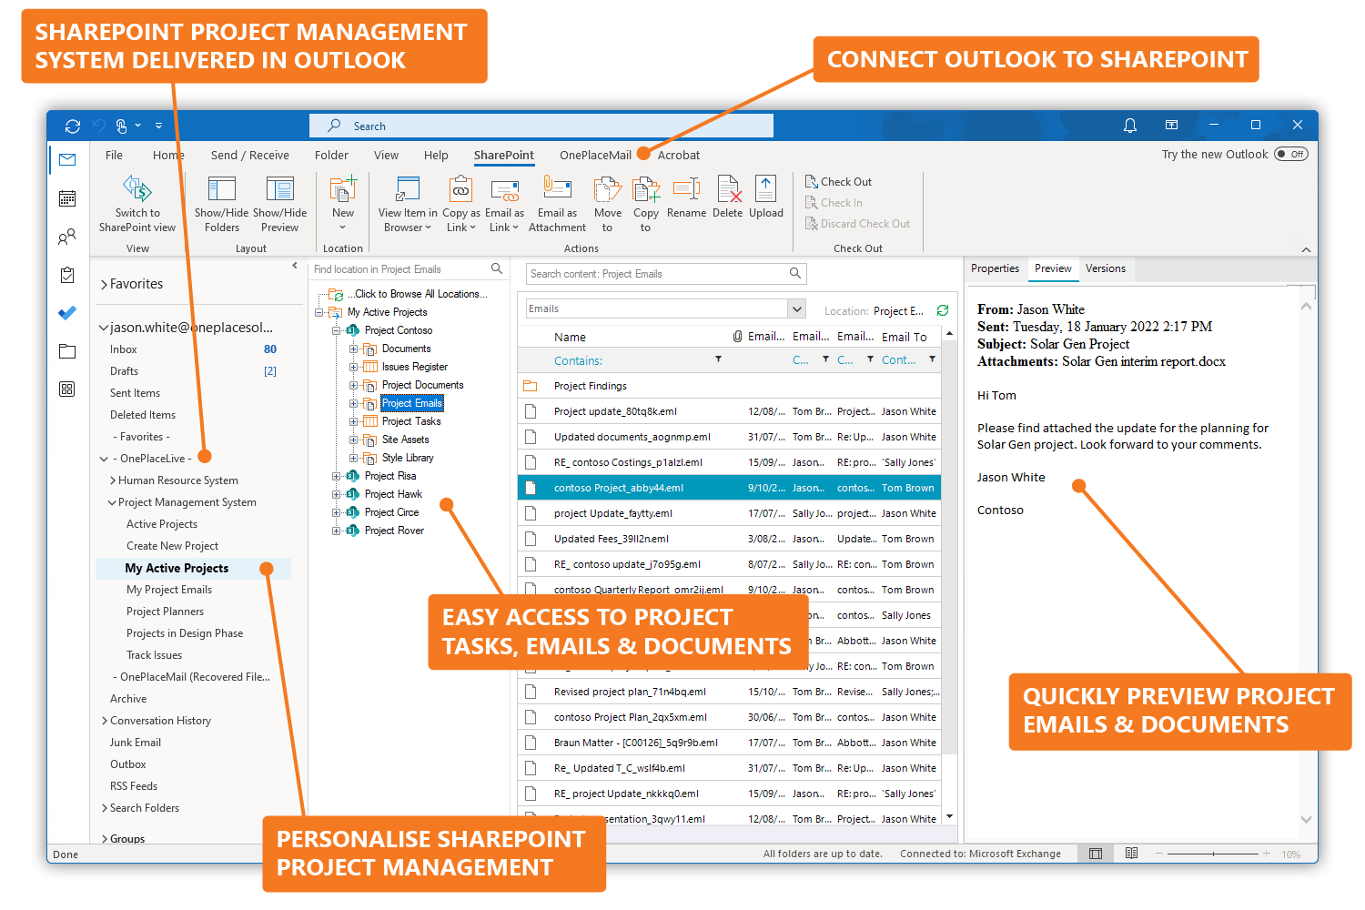Select the SharePoint ribbon tab

point(504,156)
